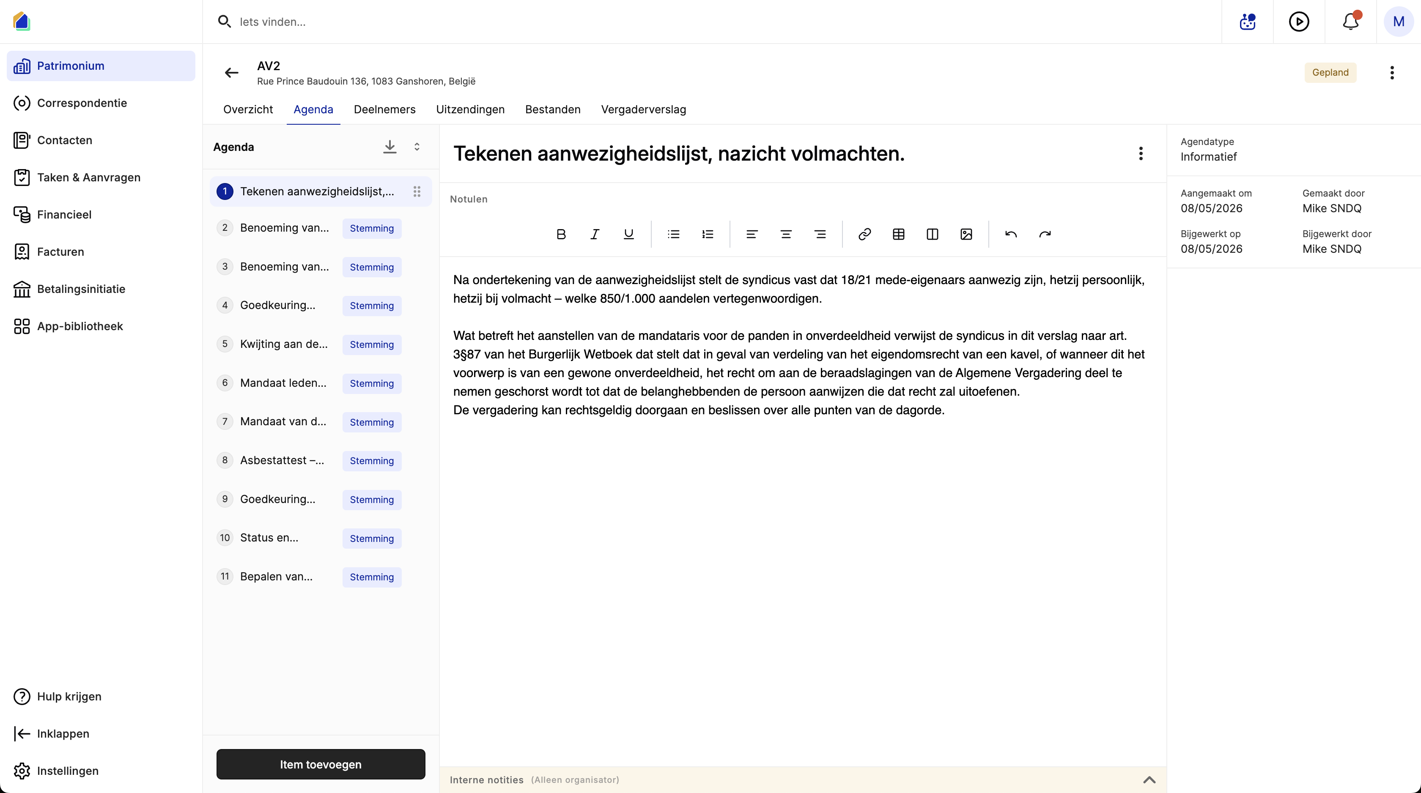1421x793 pixels.
Task: Center align the text
Action: (786, 234)
